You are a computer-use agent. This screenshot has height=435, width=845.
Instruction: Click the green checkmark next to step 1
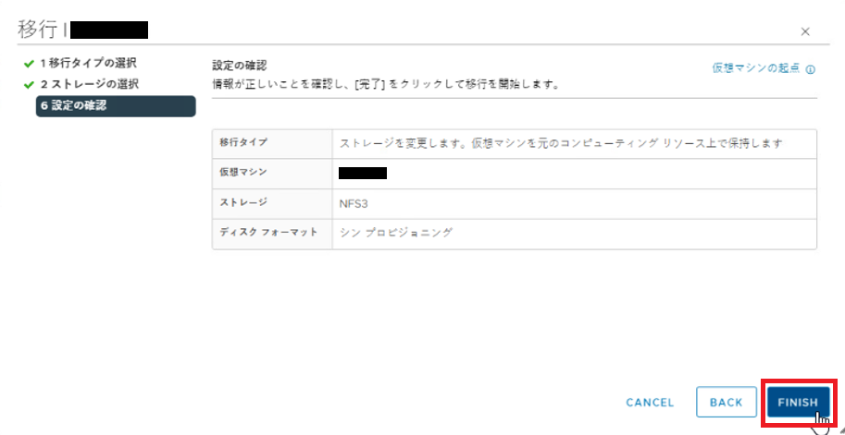29,64
